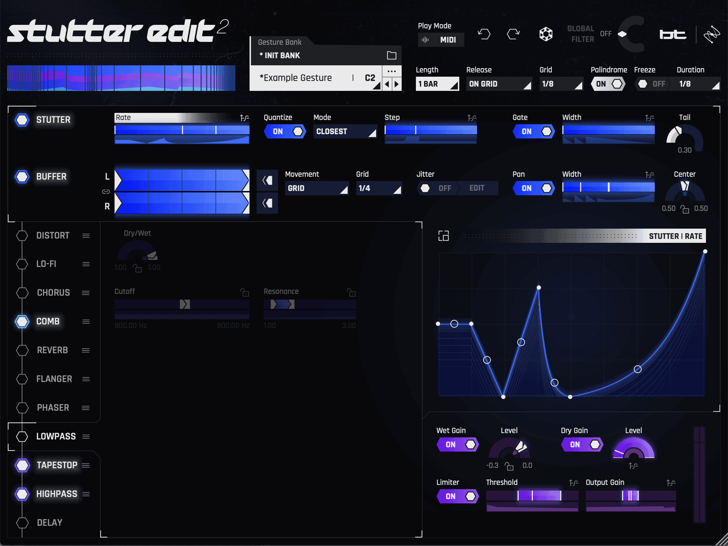Open the Length 1 BAR dropdown

(x=437, y=84)
